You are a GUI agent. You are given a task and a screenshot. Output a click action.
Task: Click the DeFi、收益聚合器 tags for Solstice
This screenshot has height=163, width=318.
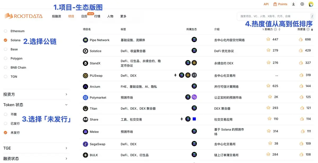[133, 51]
